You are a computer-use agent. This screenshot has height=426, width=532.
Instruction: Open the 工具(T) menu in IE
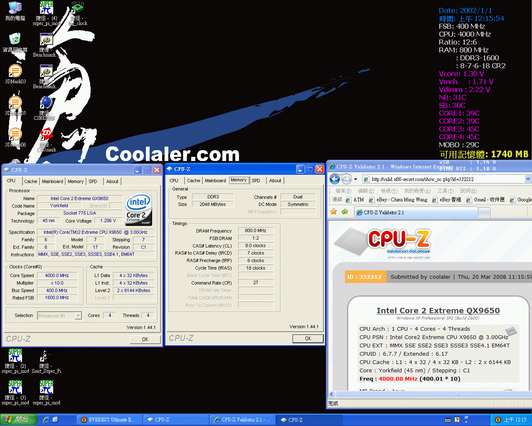pos(445,191)
